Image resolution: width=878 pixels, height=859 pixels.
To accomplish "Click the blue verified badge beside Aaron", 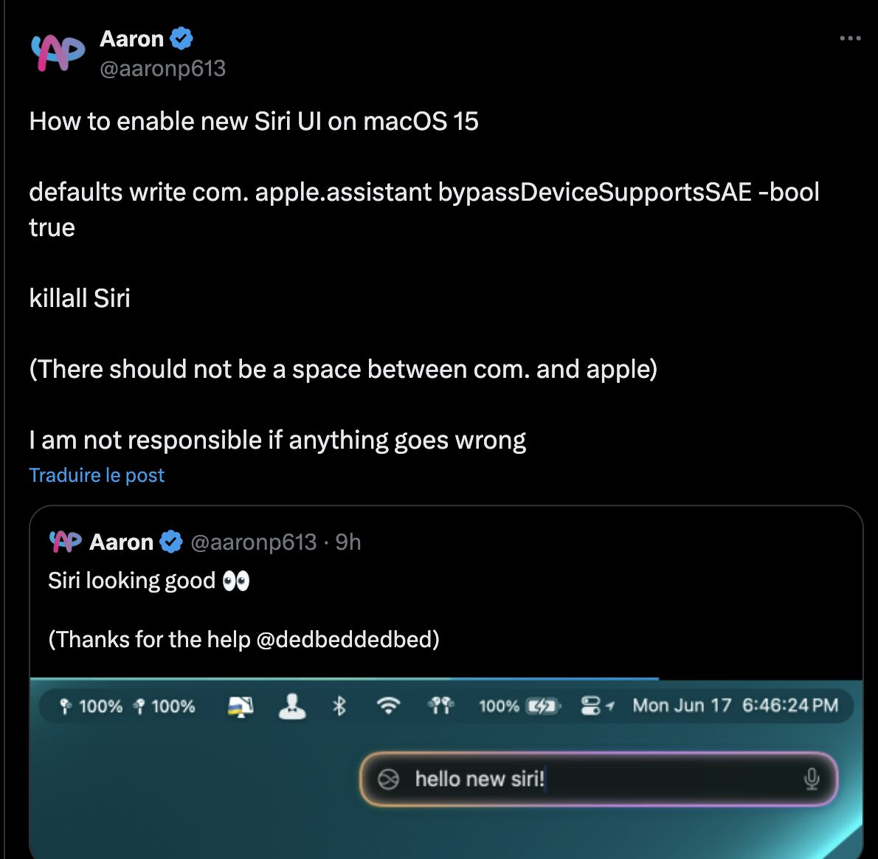I will [182, 38].
